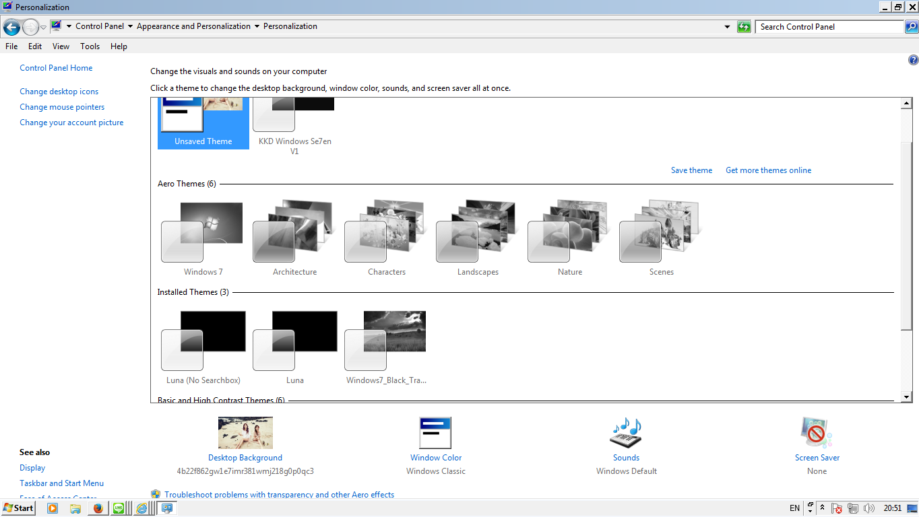The width and height of the screenshot is (919, 517).
Task: Open Troubleshoot problems with transparency link
Action: (280, 495)
